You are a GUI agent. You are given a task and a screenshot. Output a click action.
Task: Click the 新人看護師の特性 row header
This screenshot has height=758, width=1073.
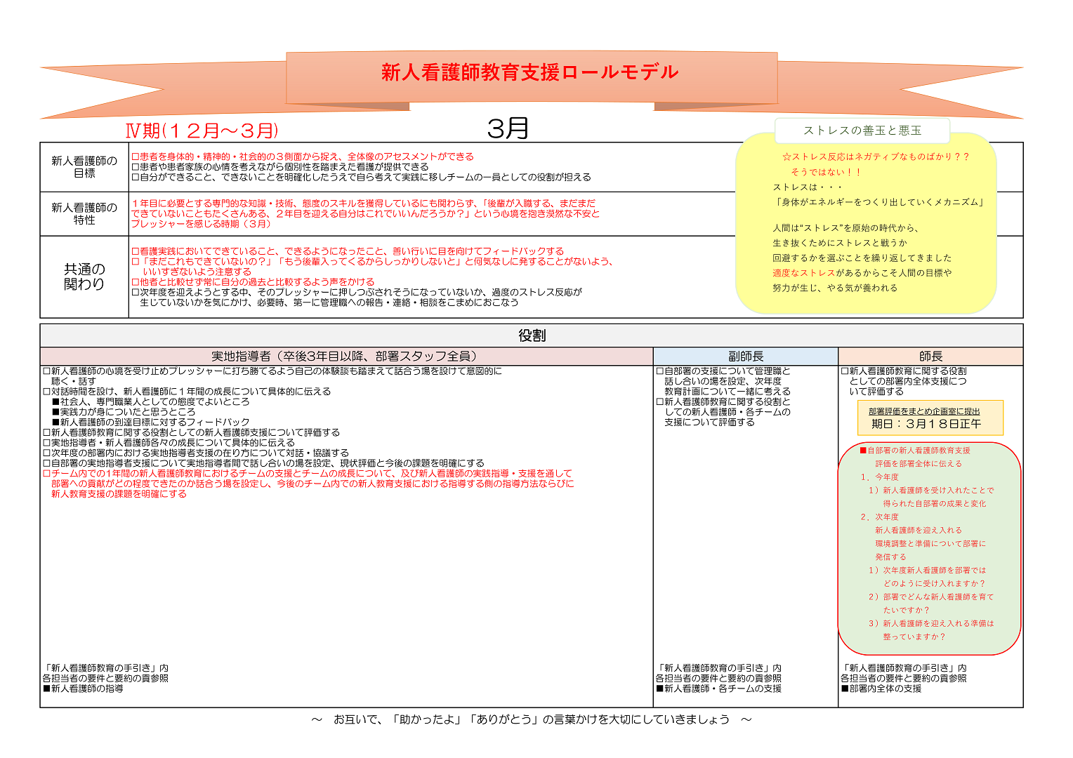pyautogui.click(x=84, y=214)
